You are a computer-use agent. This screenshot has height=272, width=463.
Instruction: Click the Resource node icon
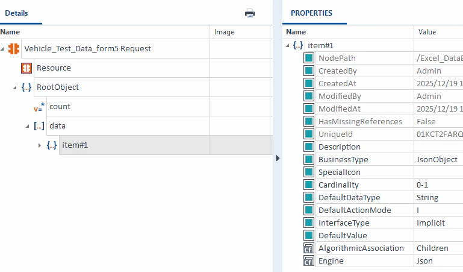tap(26, 68)
